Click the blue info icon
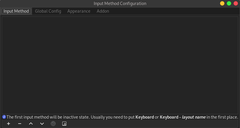This screenshot has width=240, height=128. pos(4,117)
